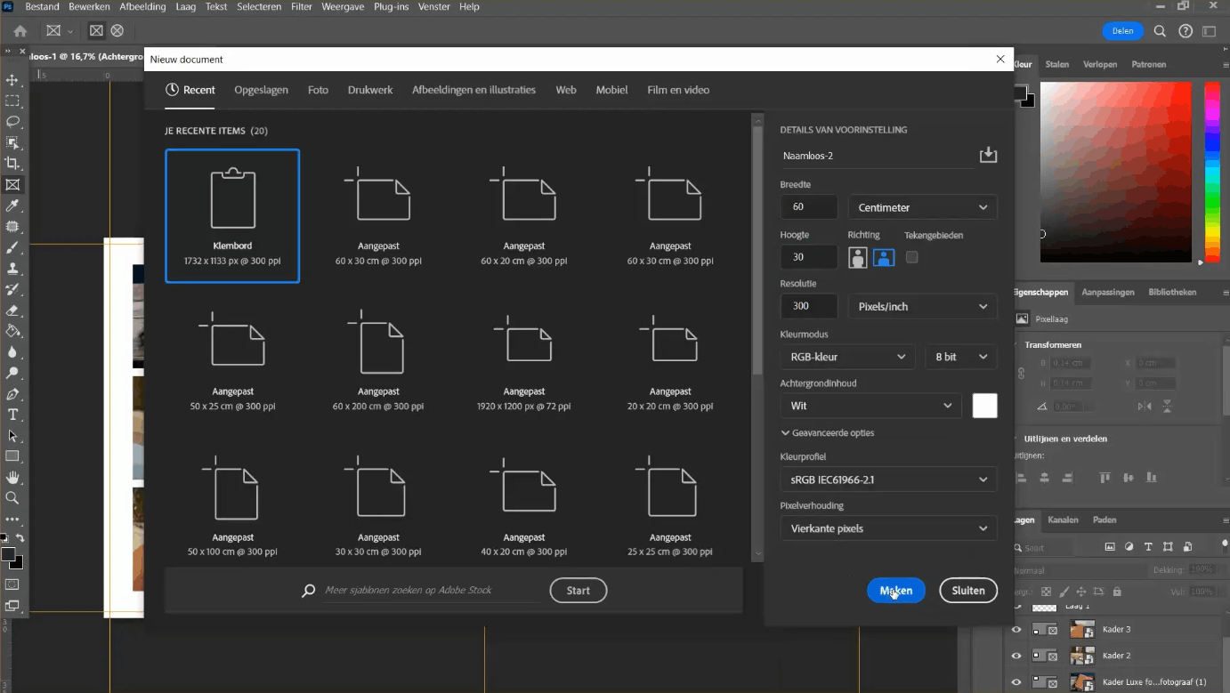Switch to the Opgeslagen tab

pos(261,90)
